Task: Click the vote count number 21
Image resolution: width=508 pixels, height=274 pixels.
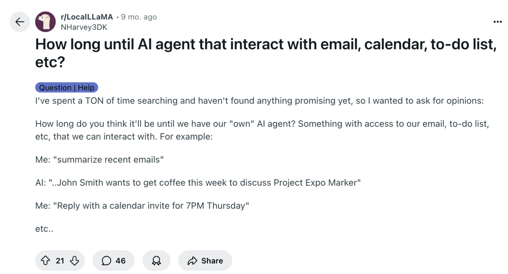Action: (59, 260)
